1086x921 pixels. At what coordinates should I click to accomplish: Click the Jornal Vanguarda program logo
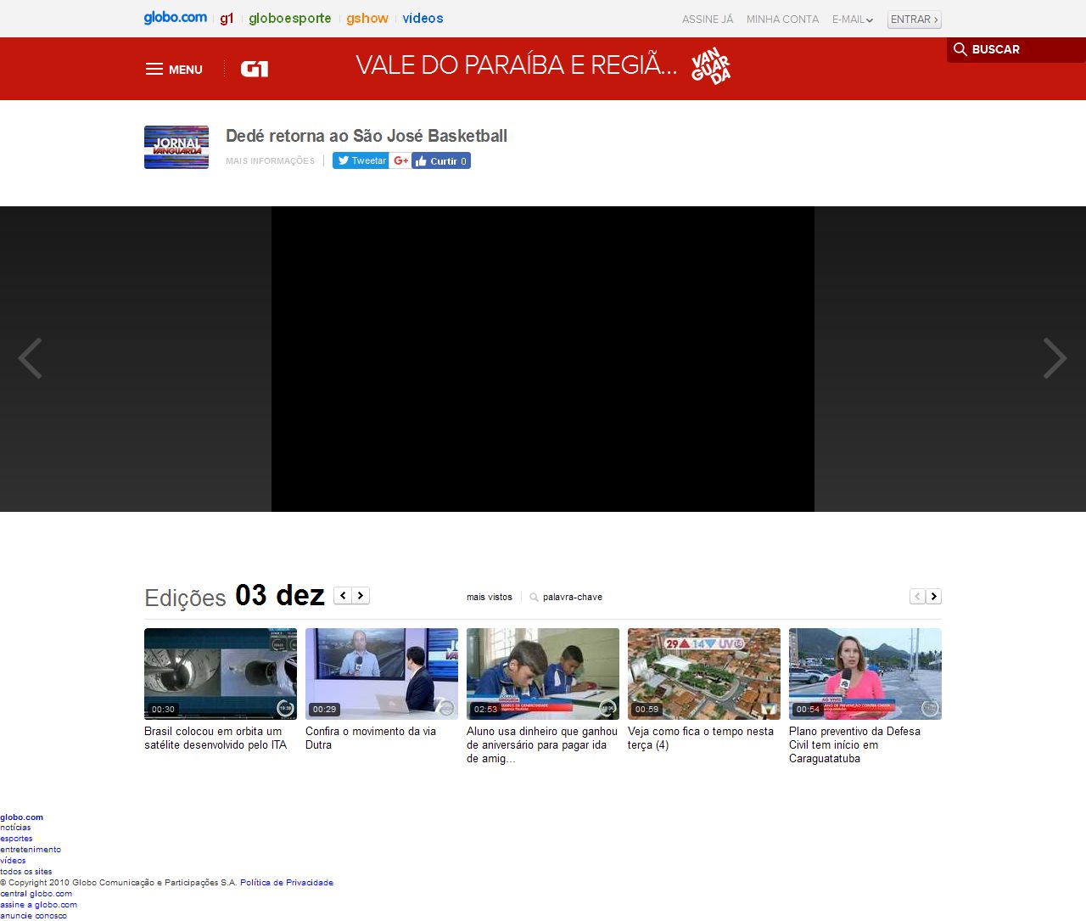pyautogui.click(x=176, y=147)
